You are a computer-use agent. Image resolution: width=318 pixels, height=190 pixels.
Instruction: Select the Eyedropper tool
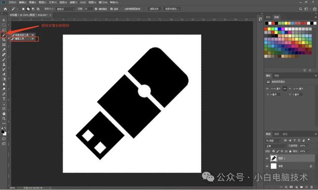(x=3, y=50)
